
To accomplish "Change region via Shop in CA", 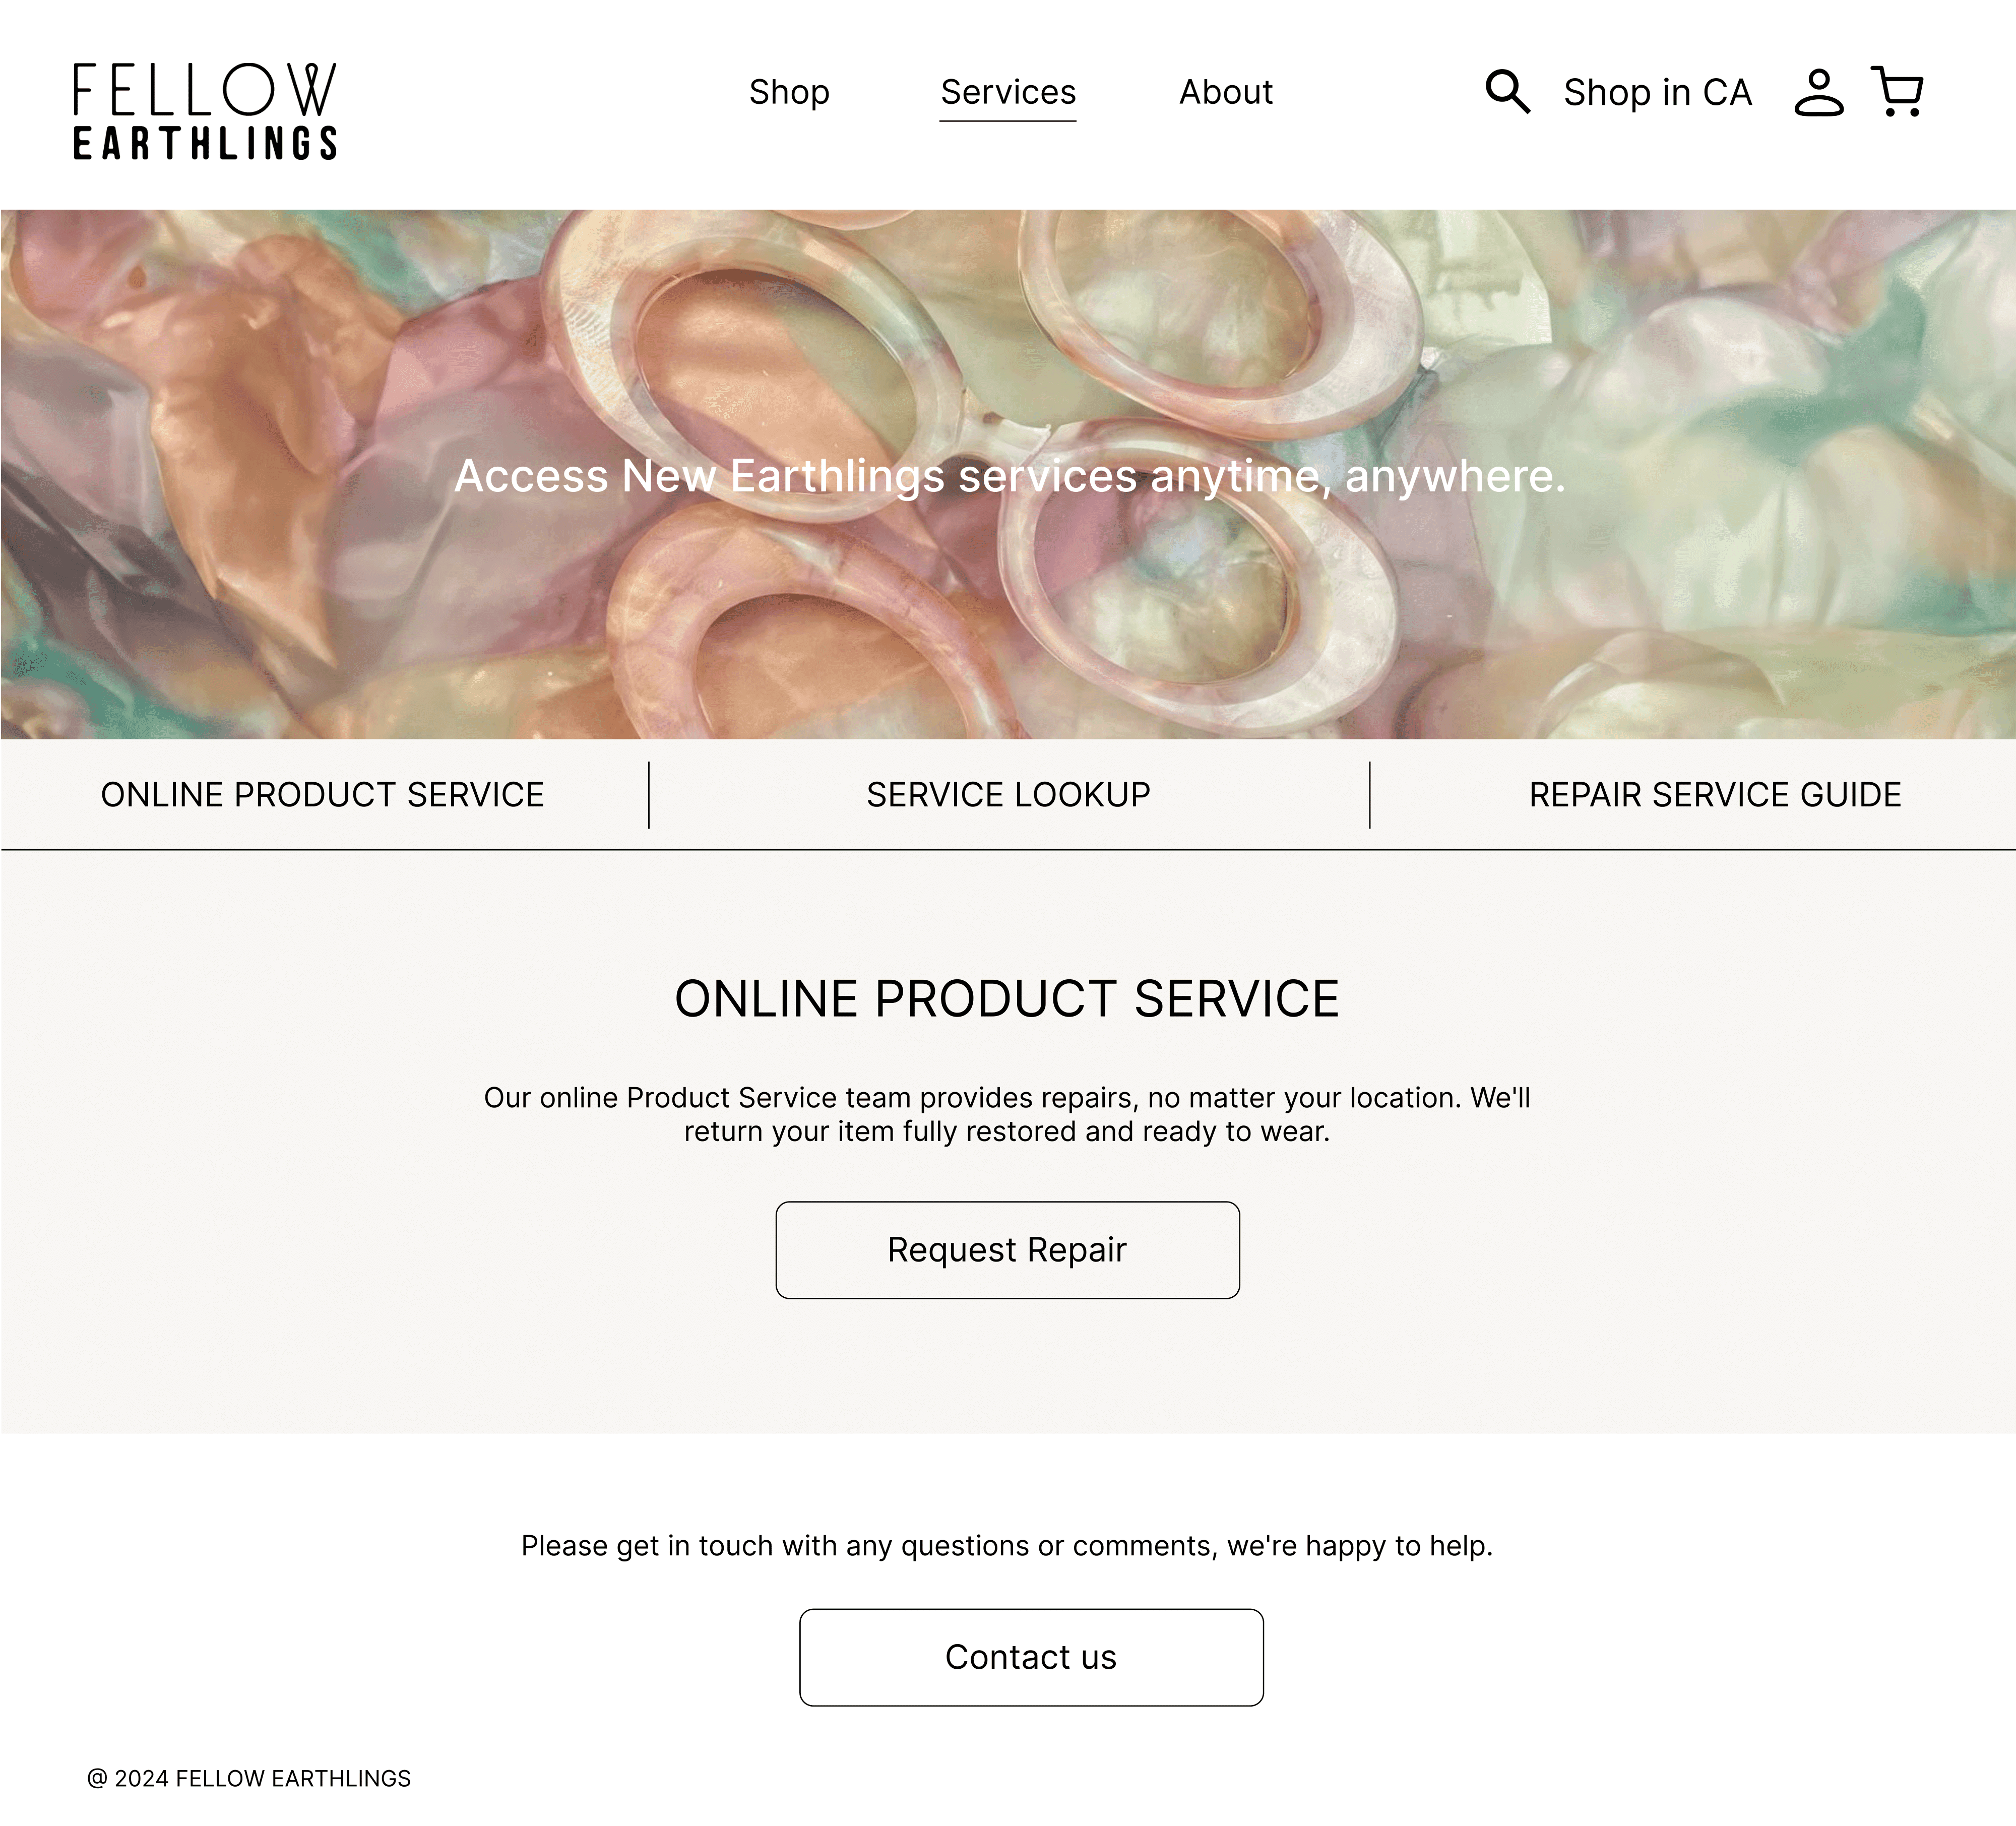I will pos(1657,92).
